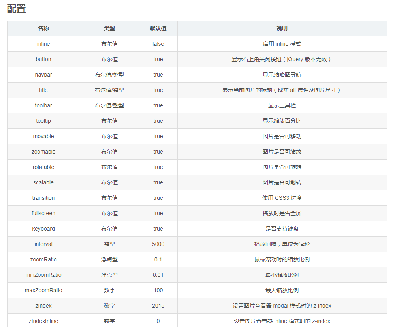Click description 鼠标滚动时的缩放比例
Viewport: 393px width, 327px height.
click(x=282, y=259)
